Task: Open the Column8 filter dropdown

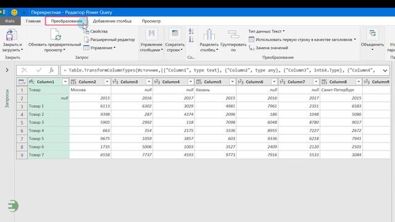Action: 358,81
